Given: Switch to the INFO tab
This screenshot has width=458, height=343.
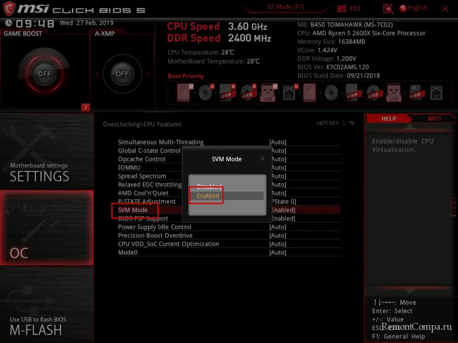Looking at the screenshot, I should click(434, 118).
